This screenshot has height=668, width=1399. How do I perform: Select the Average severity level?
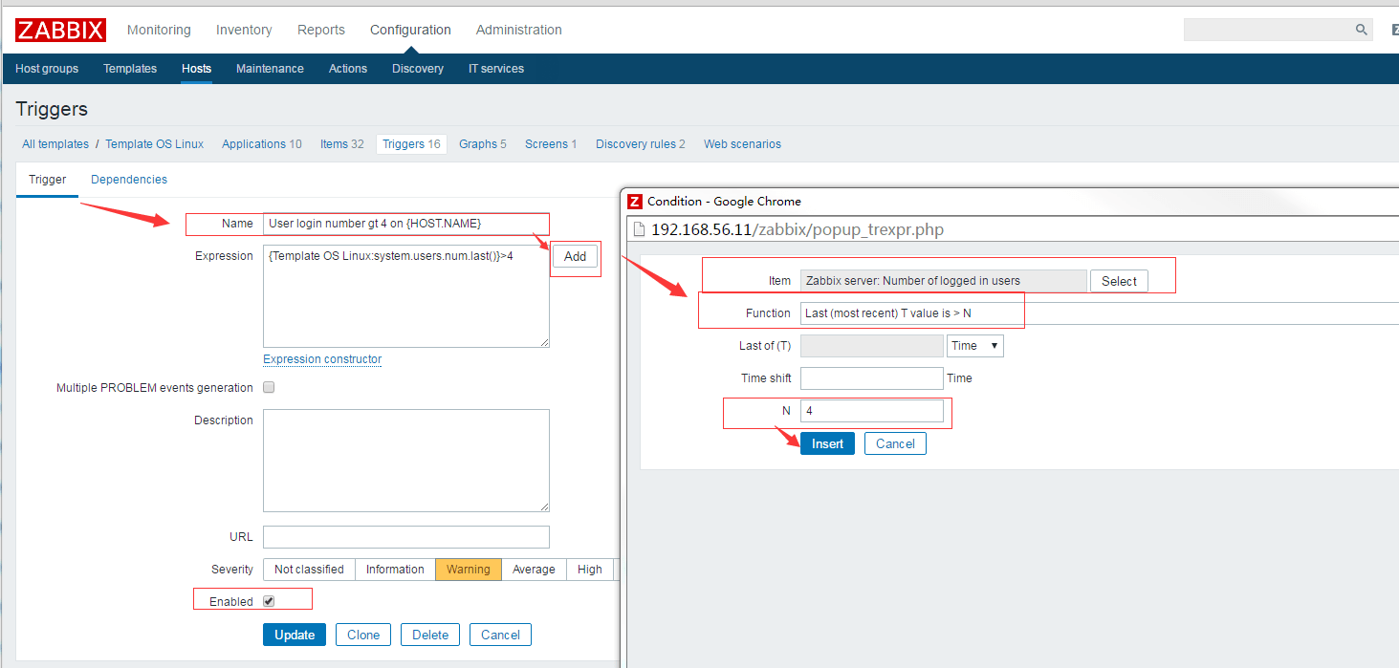pos(534,569)
